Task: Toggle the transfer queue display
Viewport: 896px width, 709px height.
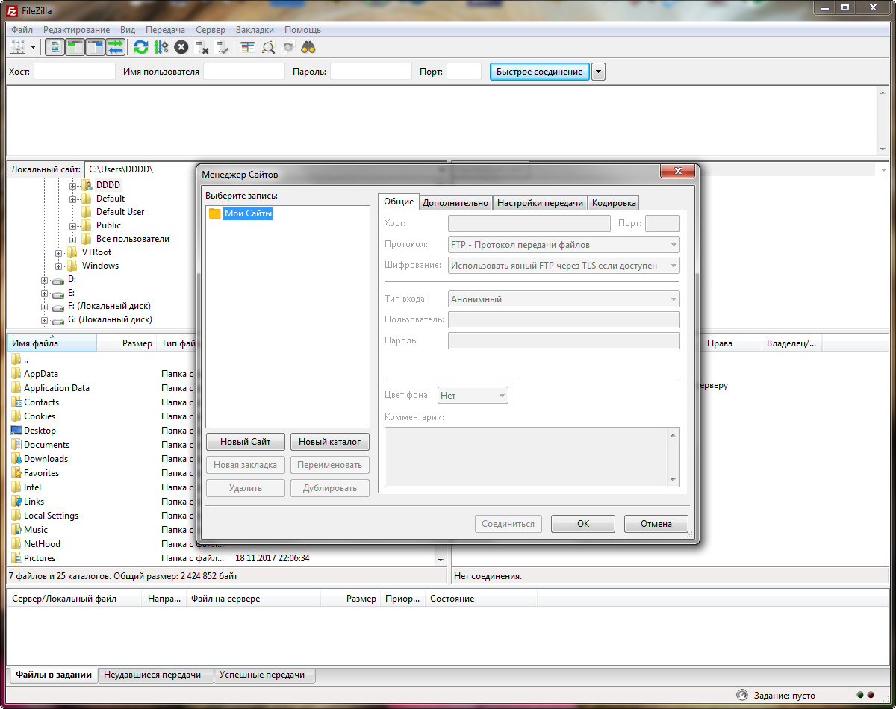Action: point(115,47)
